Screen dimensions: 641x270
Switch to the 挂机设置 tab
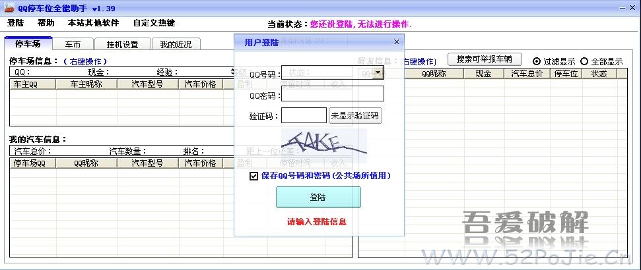pyautogui.click(x=122, y=44)
